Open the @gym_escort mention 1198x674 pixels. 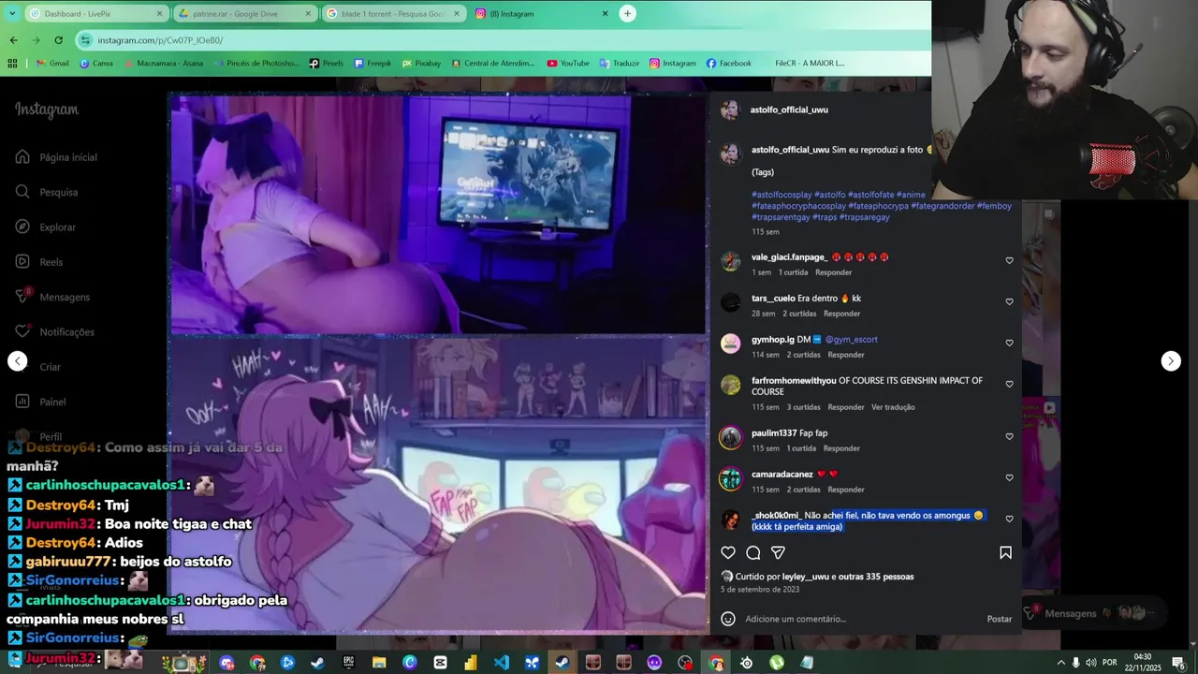pyautogui.click(x=851, y=340)
